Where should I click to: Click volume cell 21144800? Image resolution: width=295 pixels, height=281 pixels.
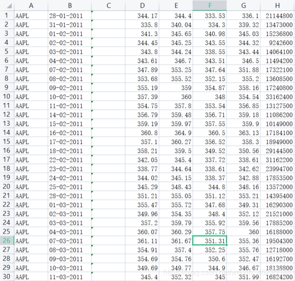[278, 15]
